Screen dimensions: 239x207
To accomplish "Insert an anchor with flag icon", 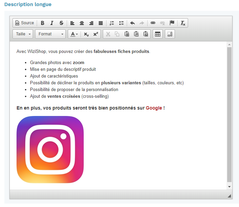I will (x=172, y=23).
